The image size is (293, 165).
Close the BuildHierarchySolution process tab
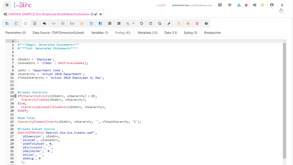pyautogui.click(x=100, y=14)
